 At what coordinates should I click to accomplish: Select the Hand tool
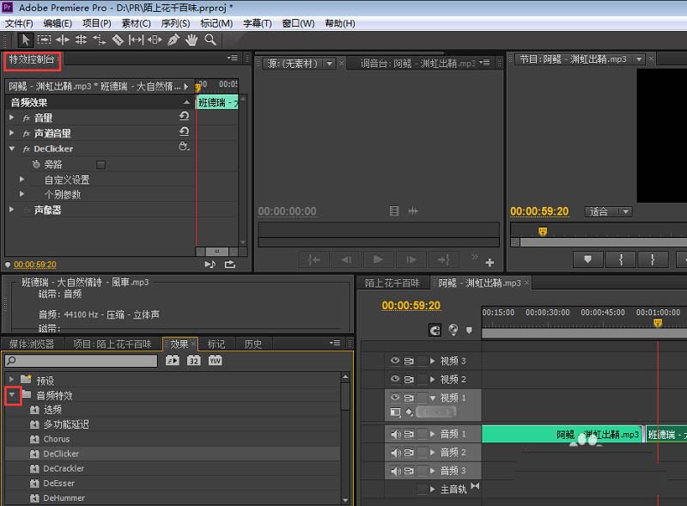point(192,40)
